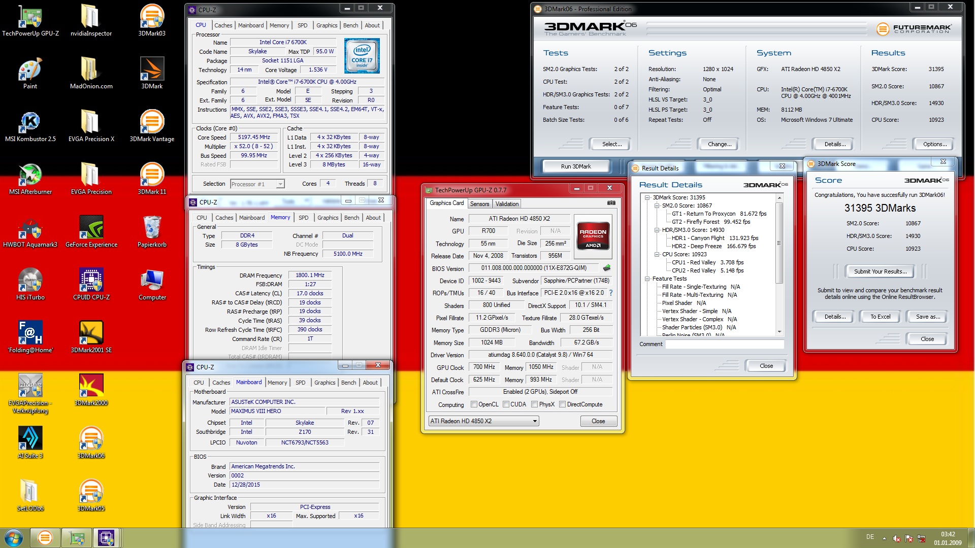Launch HIS iTurbo desktop shortcut
The width and height of the screenshot is (975, 548).
coord(30,285)
